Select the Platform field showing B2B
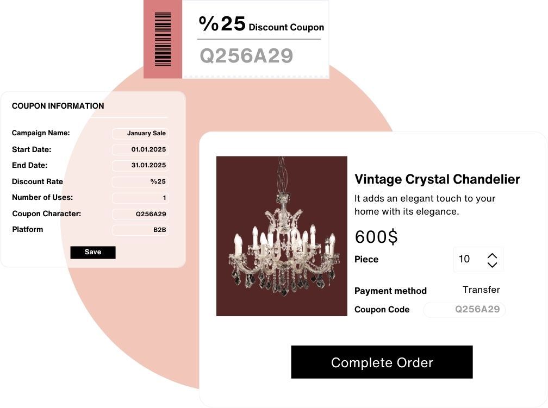The image size is (548, 408). (x=140, y=230)
